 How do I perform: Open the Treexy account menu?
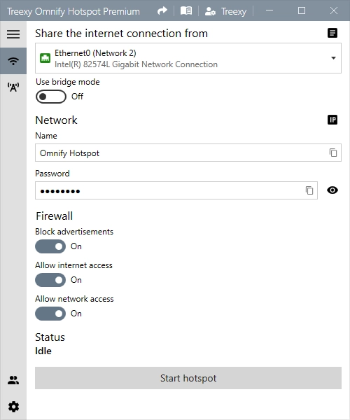(x=225, y=11)
